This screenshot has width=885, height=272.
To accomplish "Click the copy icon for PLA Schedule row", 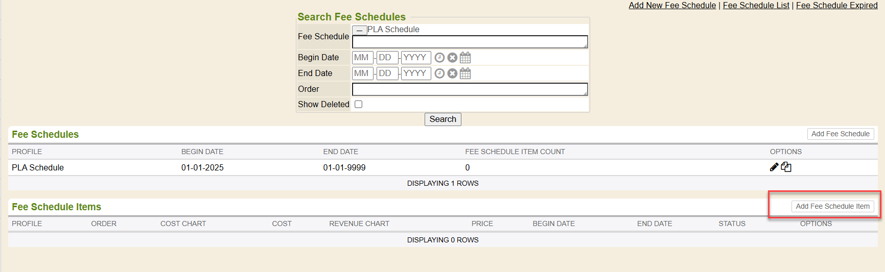I will (786, 167).
